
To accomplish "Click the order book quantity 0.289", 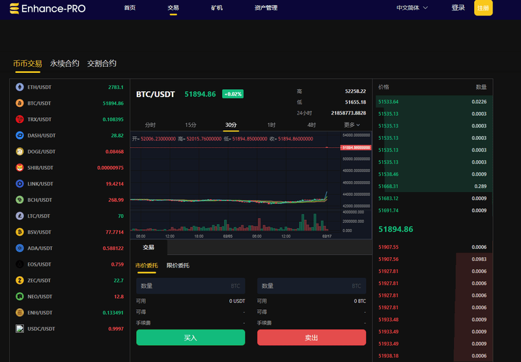I will [x=481, y=186].
